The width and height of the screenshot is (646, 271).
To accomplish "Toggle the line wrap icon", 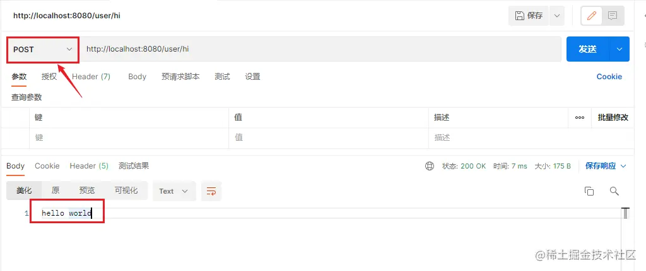I will (x=211, y=191).
